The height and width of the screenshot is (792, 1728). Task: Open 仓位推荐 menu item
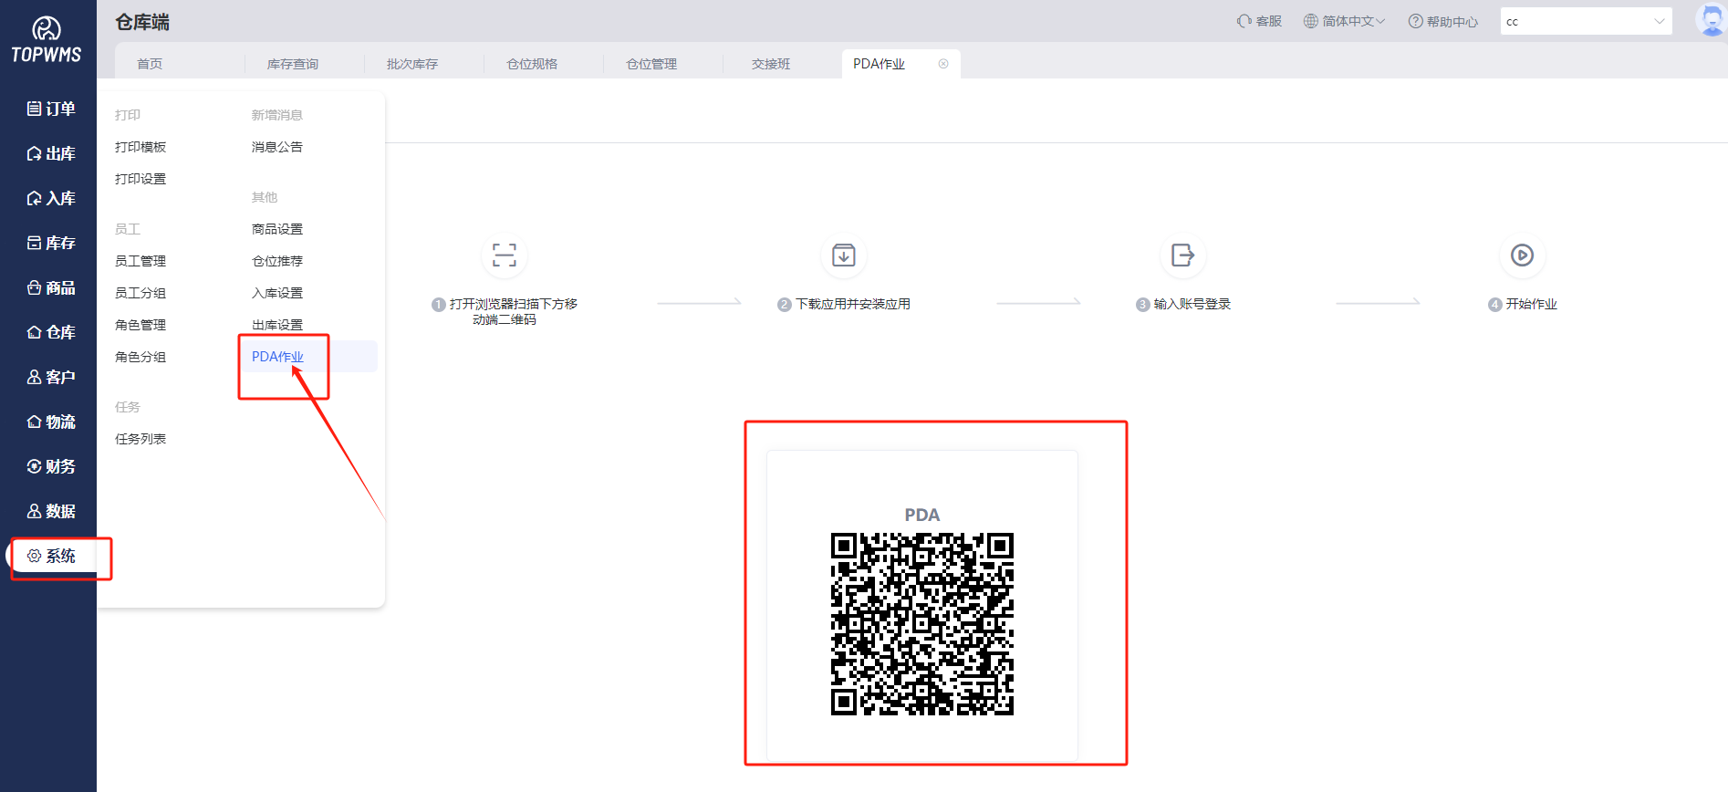pos(277,261)
